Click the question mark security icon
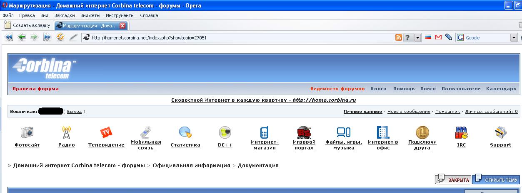This screenshot has width=522, height=193. [x=408, y=37]
